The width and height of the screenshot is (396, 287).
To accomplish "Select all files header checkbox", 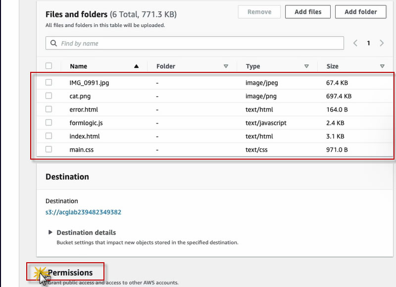I will tap(49, 66).
